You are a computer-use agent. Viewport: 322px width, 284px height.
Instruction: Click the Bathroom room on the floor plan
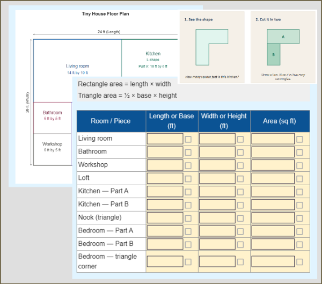pyautogui.click(x=52, y=115)
